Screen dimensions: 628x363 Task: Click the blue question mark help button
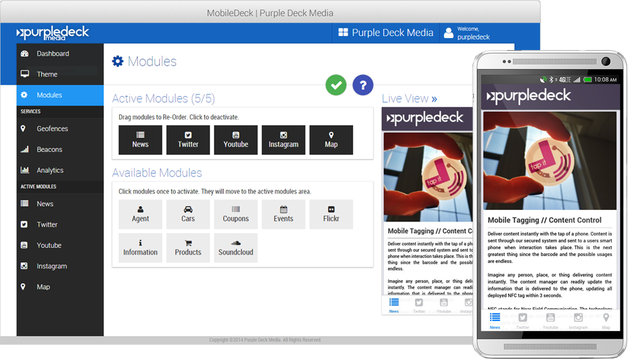pyautogui.click(x=363, y=85)
